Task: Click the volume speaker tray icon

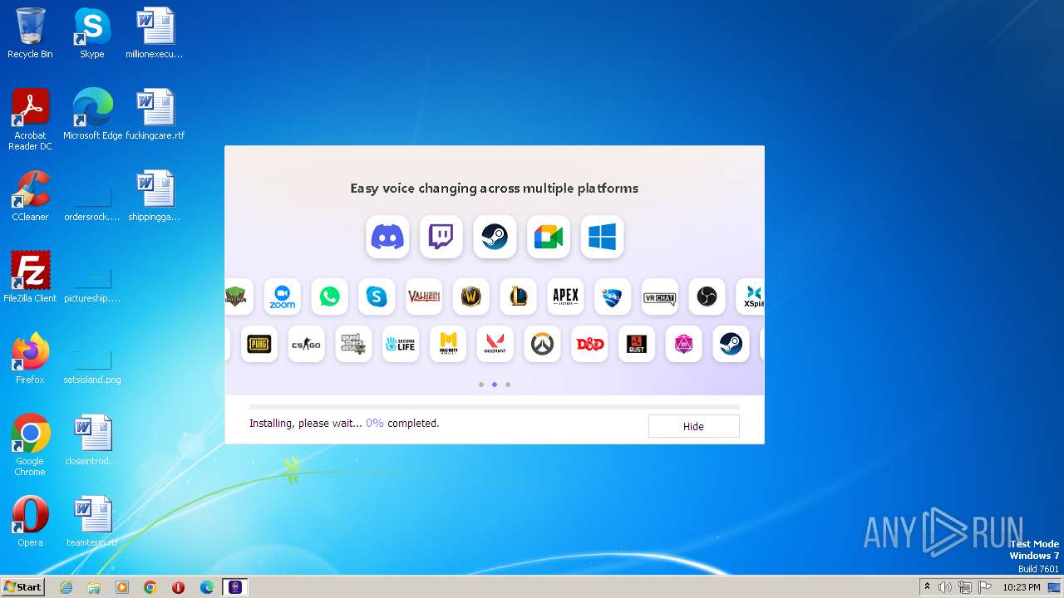Action: 945,587
